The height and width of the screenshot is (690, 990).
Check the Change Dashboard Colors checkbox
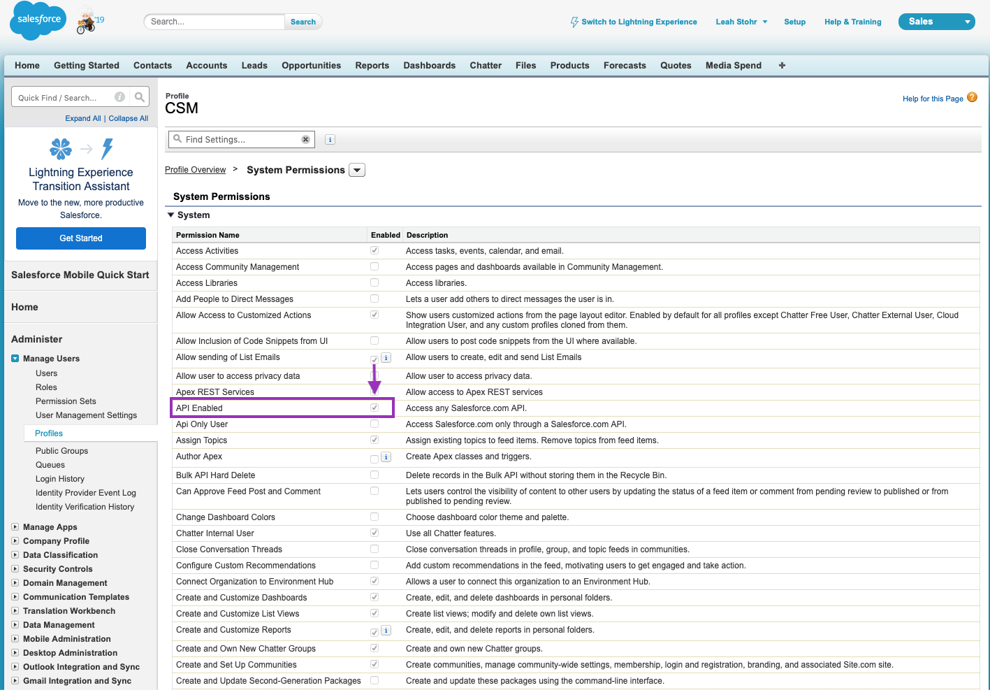click(374, 517)
